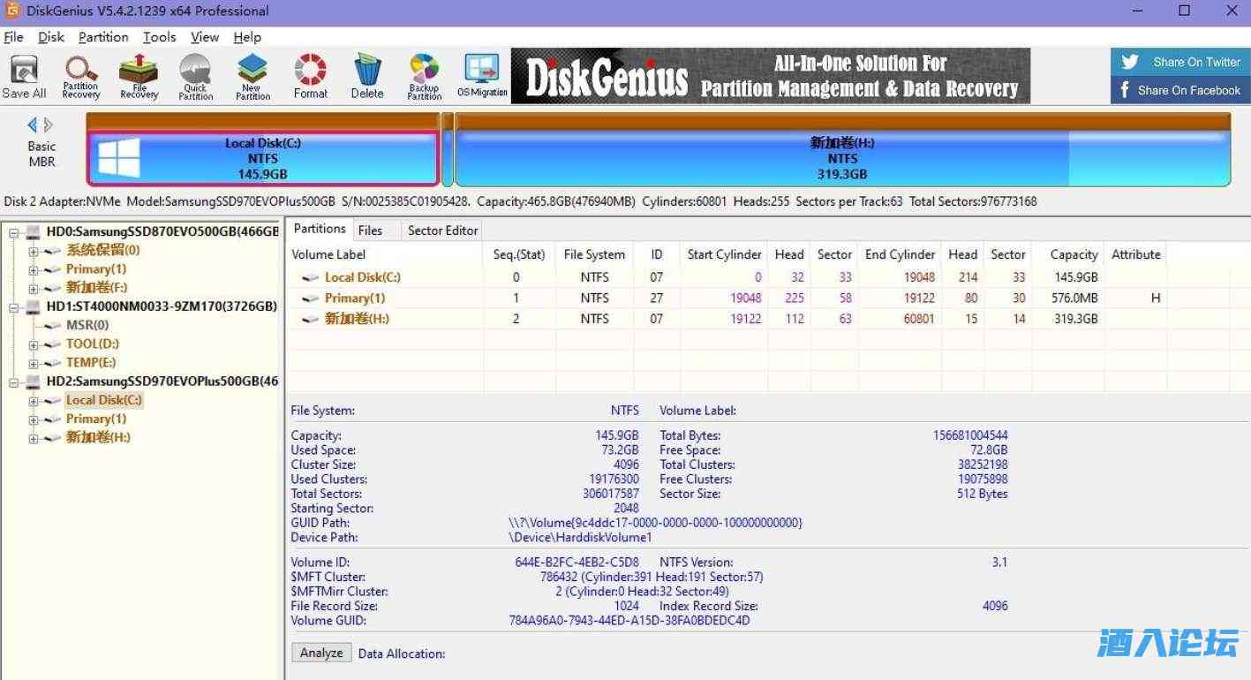The height and width of the screenshot is (680, 1251).
Task: Click the Format toolbar icon
Action: [310, 76]
